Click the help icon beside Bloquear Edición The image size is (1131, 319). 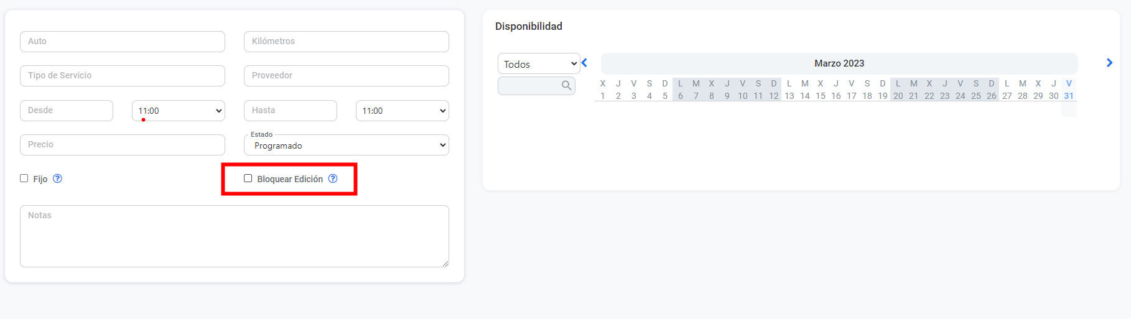click(x=333, y=178)
